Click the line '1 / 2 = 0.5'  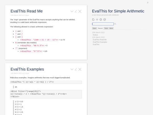point(19,102)
